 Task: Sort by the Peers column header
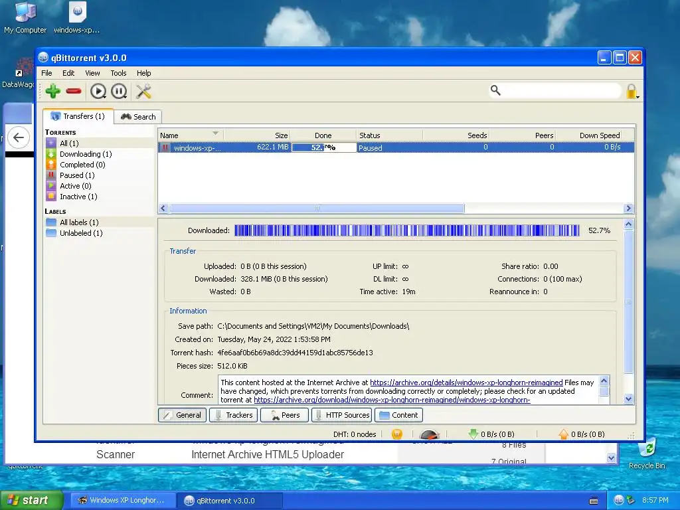click(x=523, y=135)
